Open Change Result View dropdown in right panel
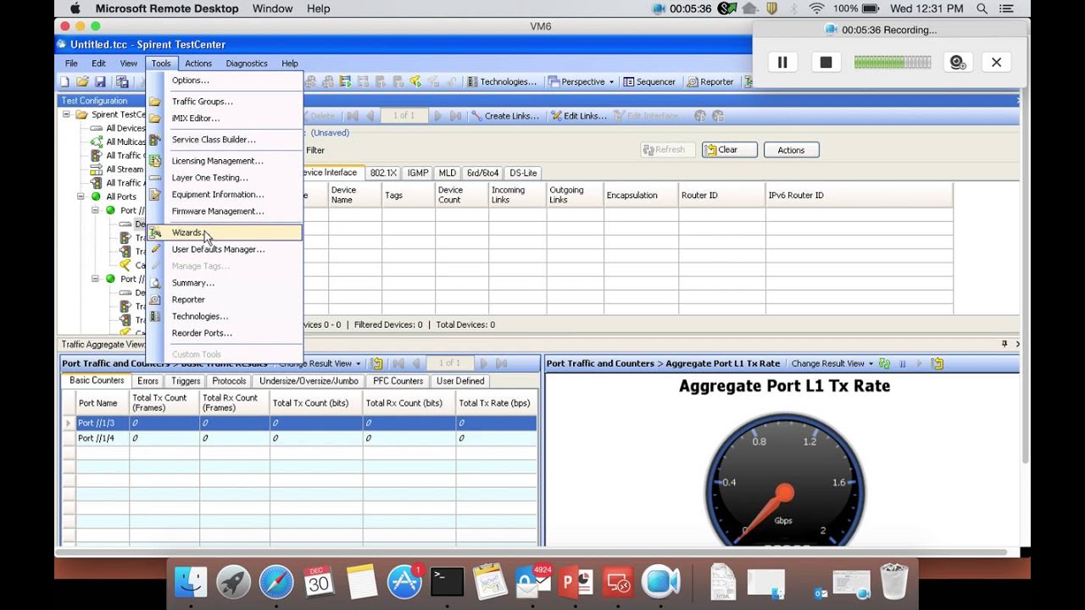 pyautogui.click(x=832, y=363)
